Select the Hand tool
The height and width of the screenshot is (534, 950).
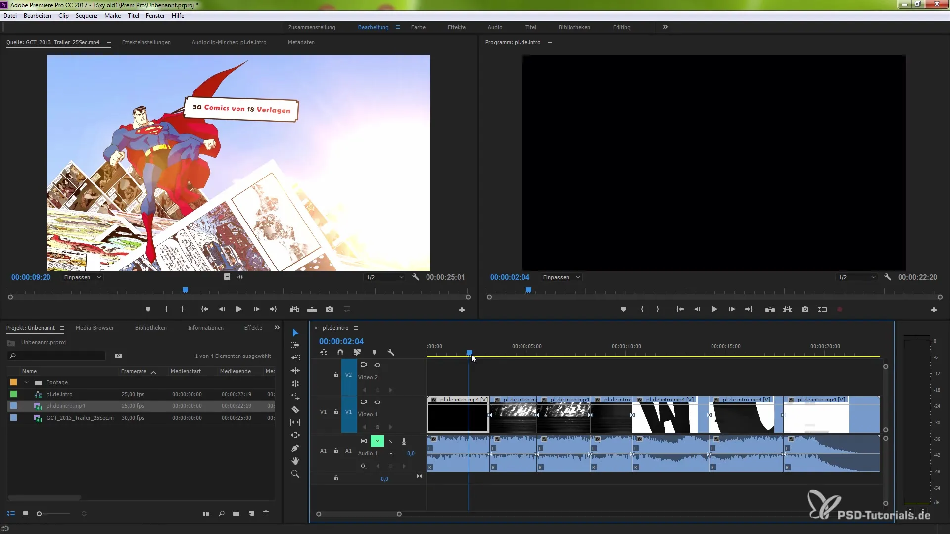point(295,461)
